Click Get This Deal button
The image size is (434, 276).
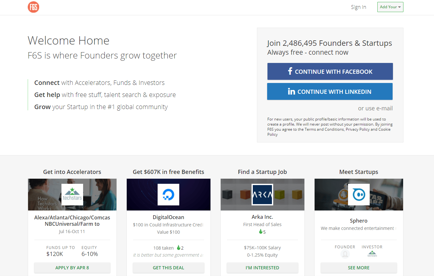point(168,268)
